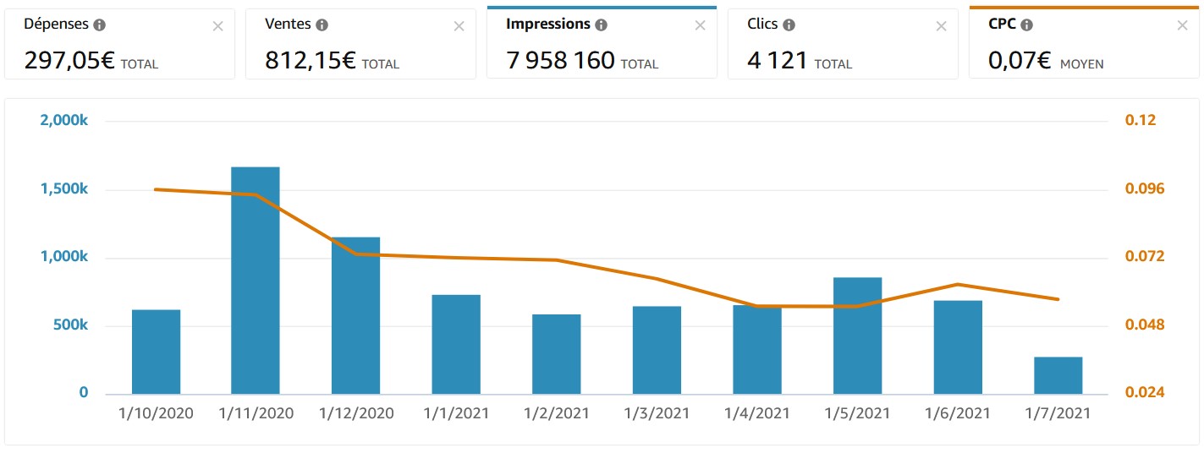Click the info icon next to Ventes
The height and width of the screenshot is (453, 1204).
coord(322,25)
